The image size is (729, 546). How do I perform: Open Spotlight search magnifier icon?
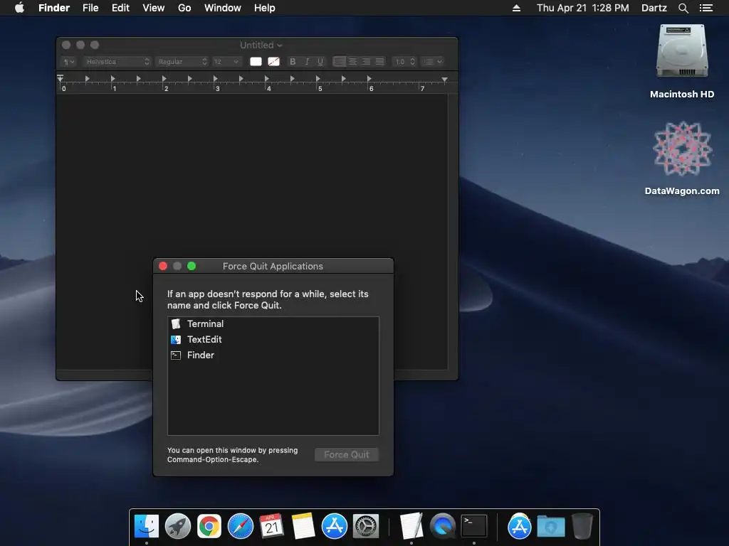[683, 8]
